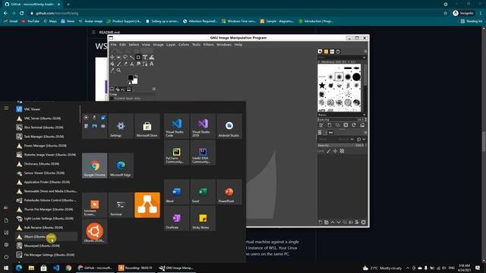Open Visual Studio Code tile
Viewport: 486px width, 273px height.
coord(177,126)
